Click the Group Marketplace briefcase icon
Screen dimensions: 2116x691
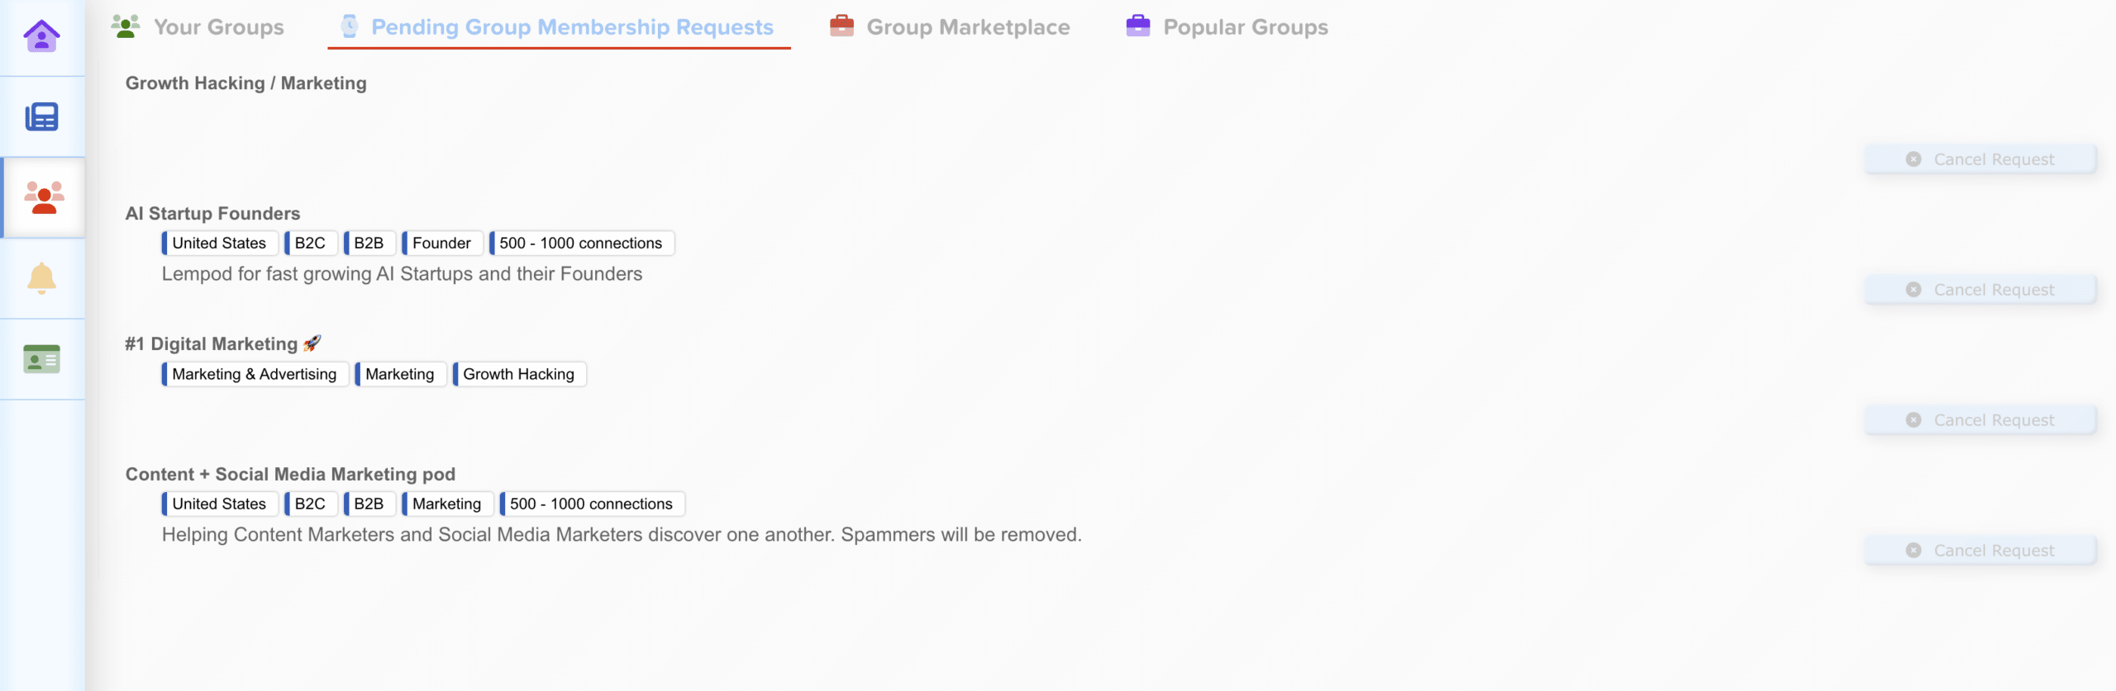click(841, 26)
